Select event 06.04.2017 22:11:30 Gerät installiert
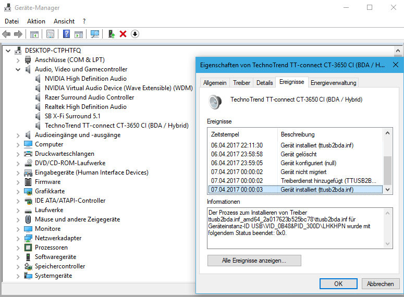 (295, 145)
